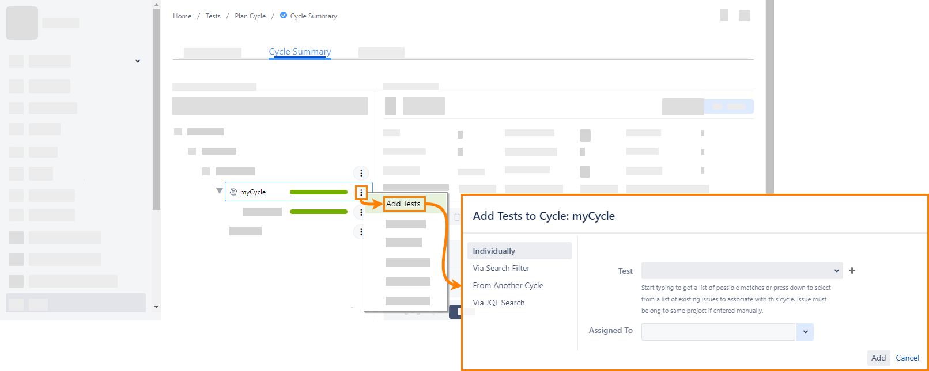The width and height of the screenshot is (929, 371).
Task: Click the myCycle green progress bar
Action: coord(319,192)
